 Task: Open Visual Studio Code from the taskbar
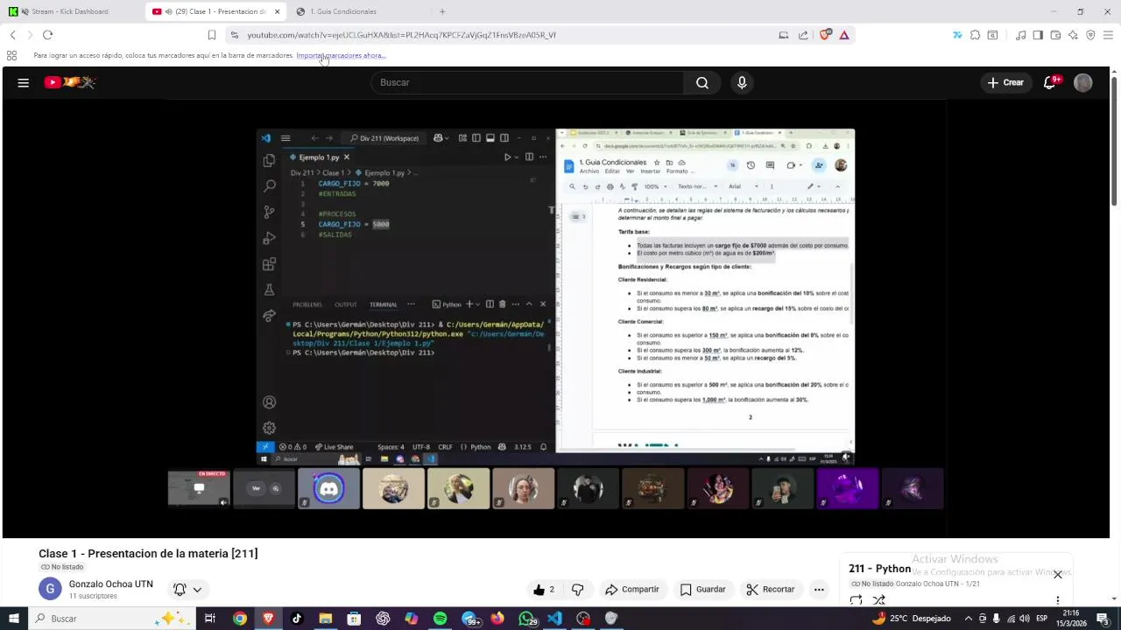tap(554, 619)
